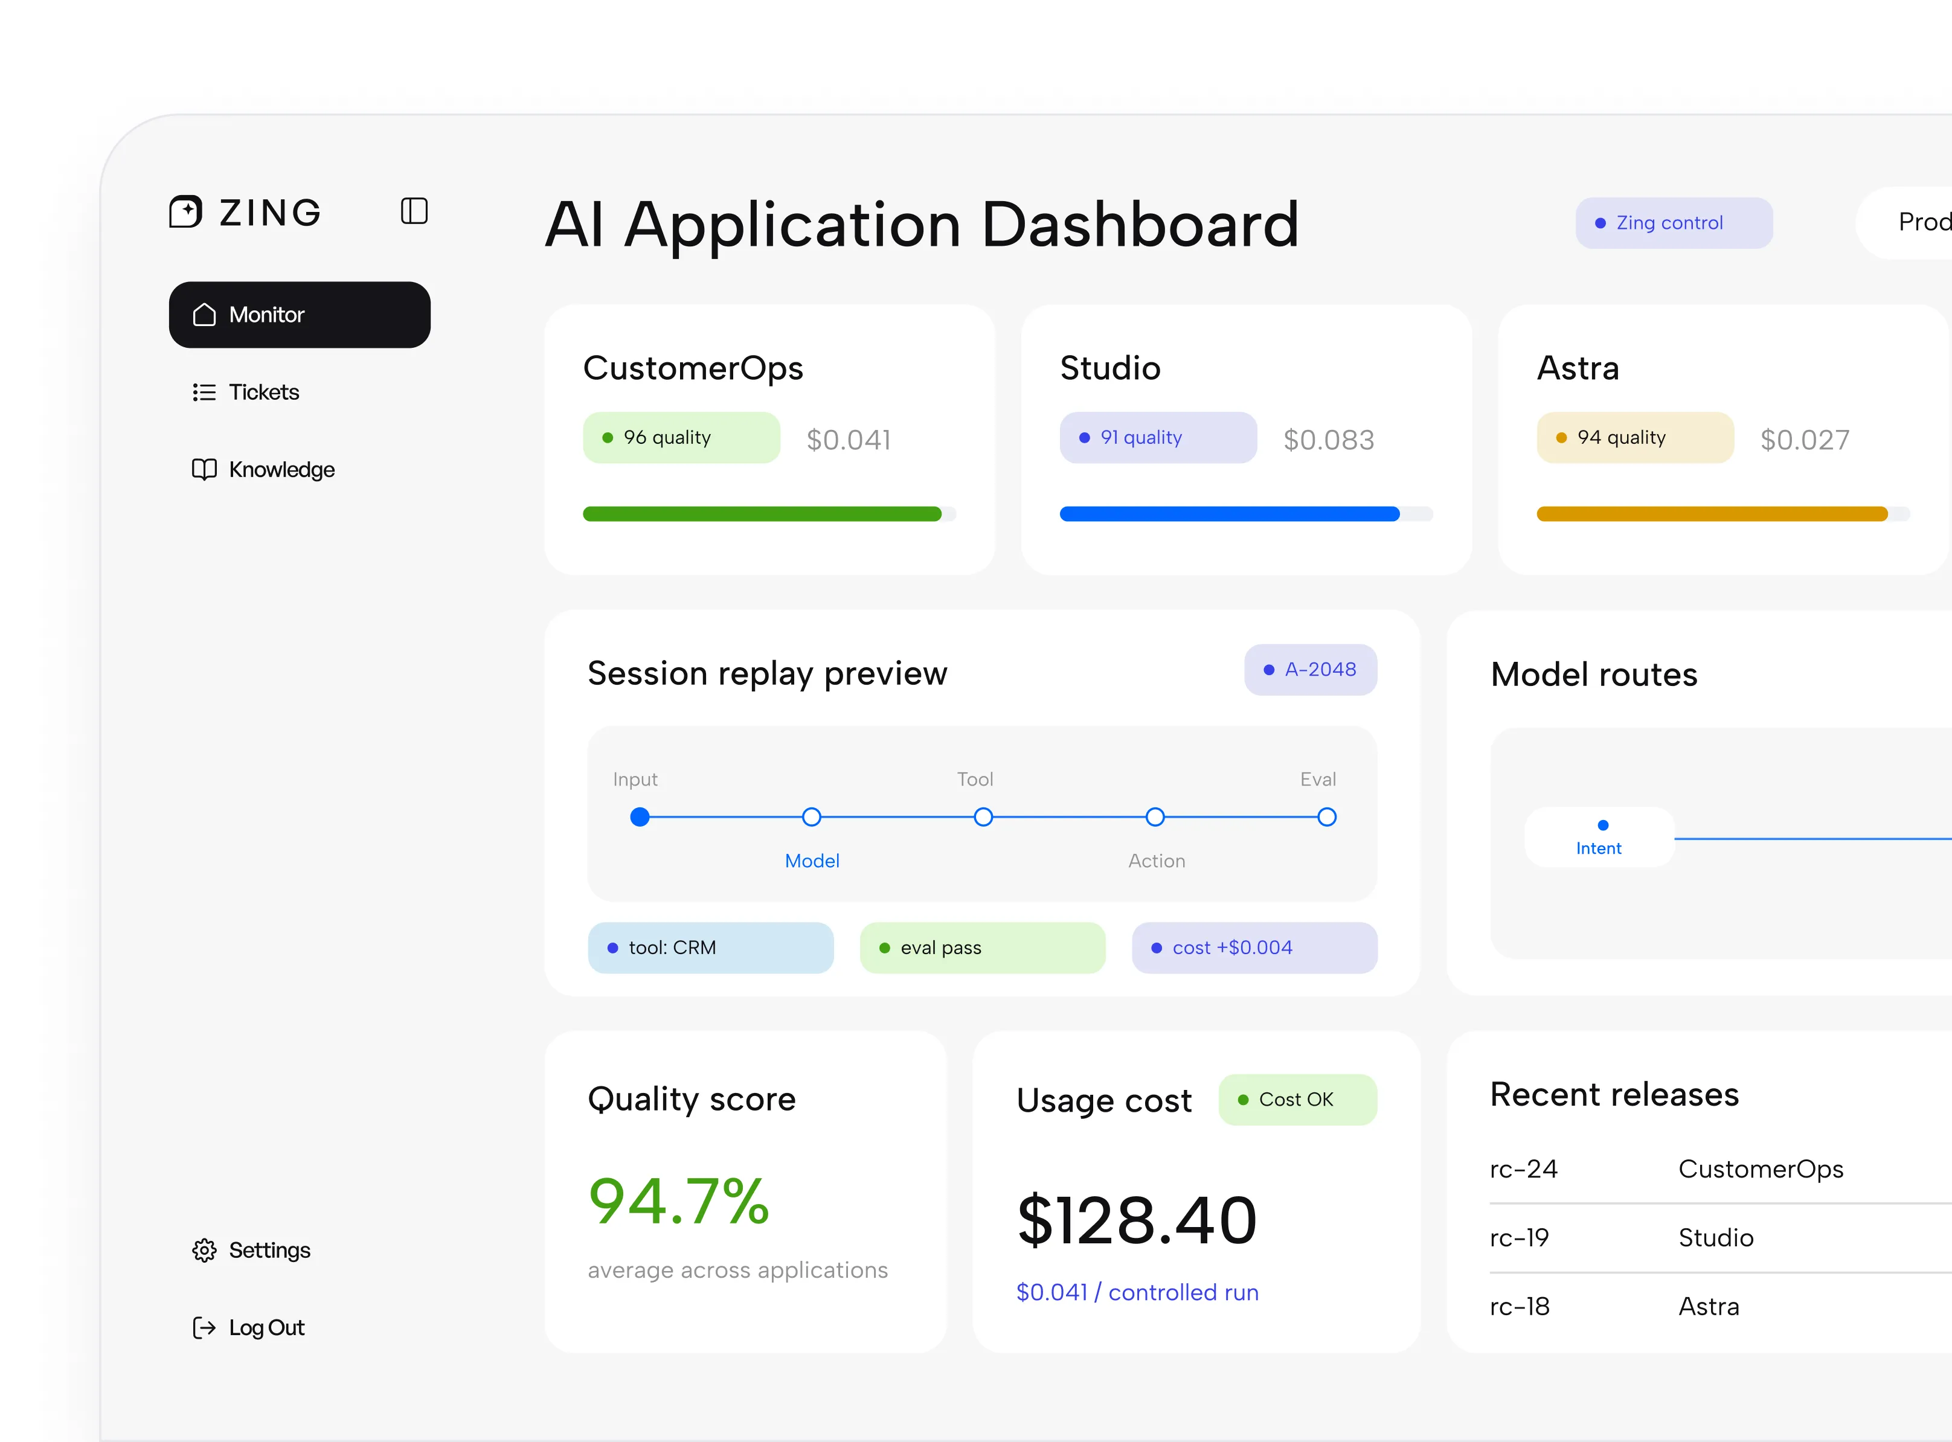This screenshot has width=1952, height=1442.
Task: Toggle the sidebar collapse icon
Action: [414, 210]
